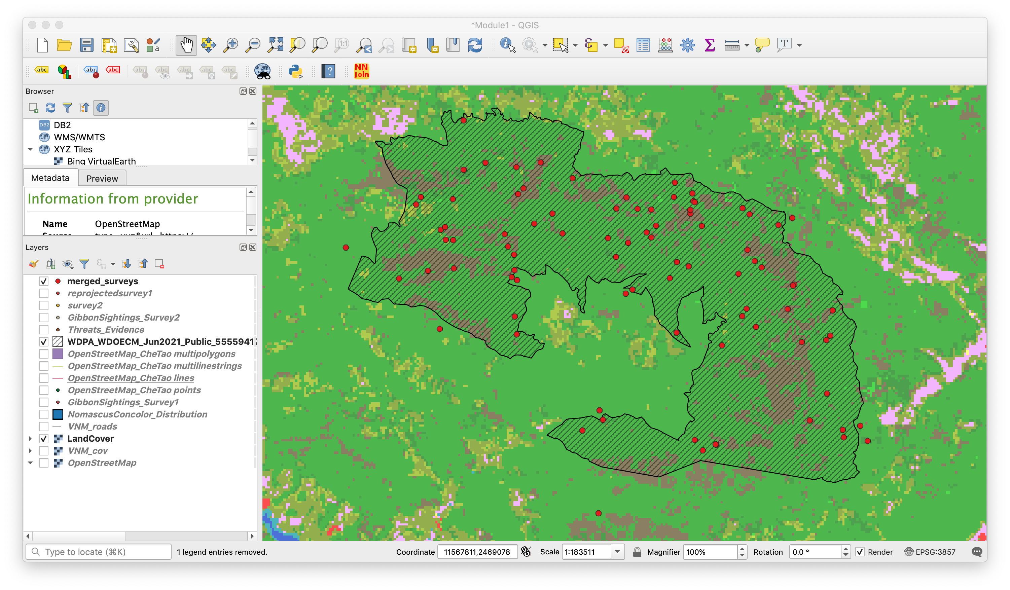The width and height of the screenshot is (1010, 590).
Task: Collapse the OpenStreetMap layer entry
Action: 30,463
